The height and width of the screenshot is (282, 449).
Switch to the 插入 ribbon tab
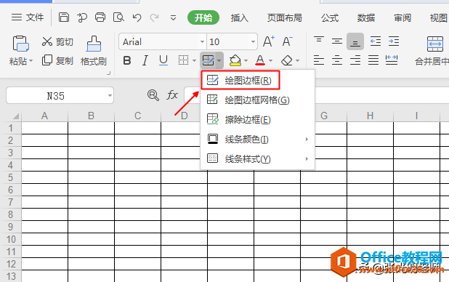point(239,18)
